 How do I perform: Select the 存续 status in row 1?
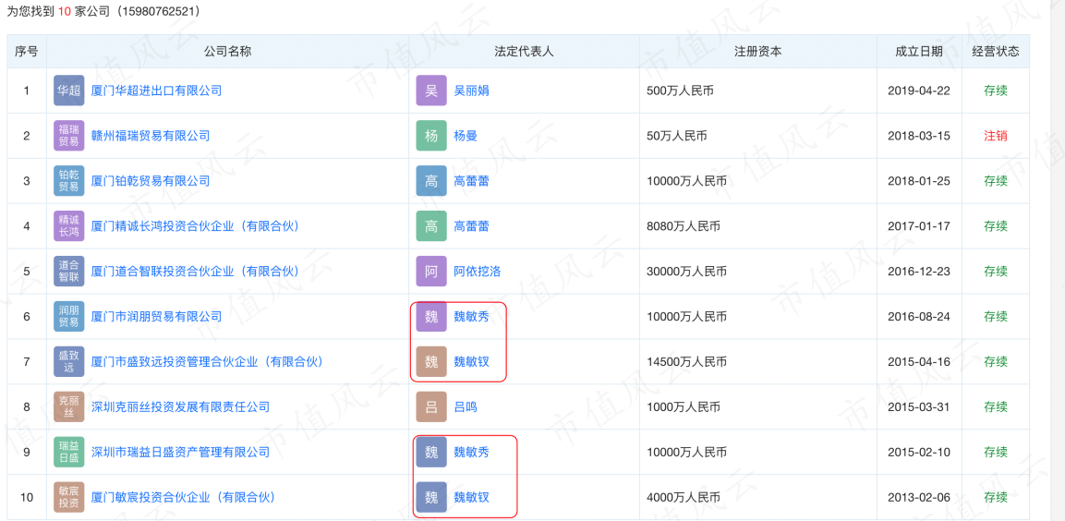pyautogui.click(x=996, y=91)
